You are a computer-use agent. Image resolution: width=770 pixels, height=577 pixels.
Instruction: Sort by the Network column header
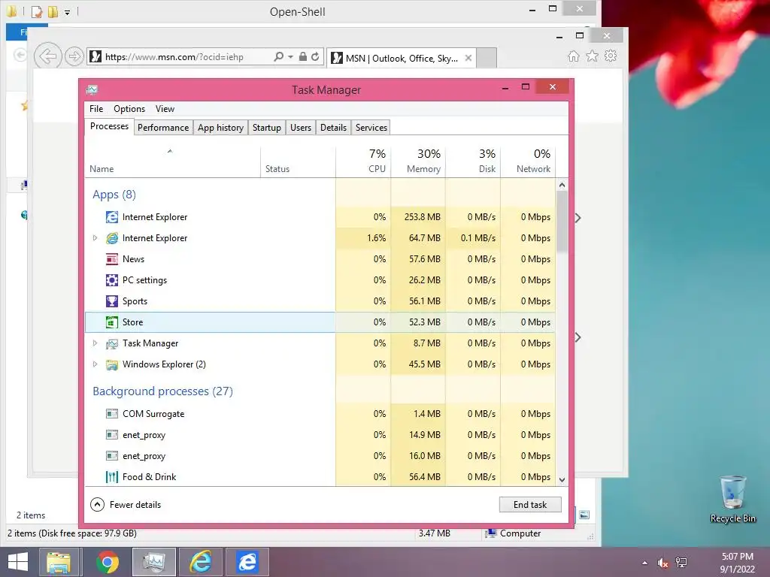coord(529,161)
